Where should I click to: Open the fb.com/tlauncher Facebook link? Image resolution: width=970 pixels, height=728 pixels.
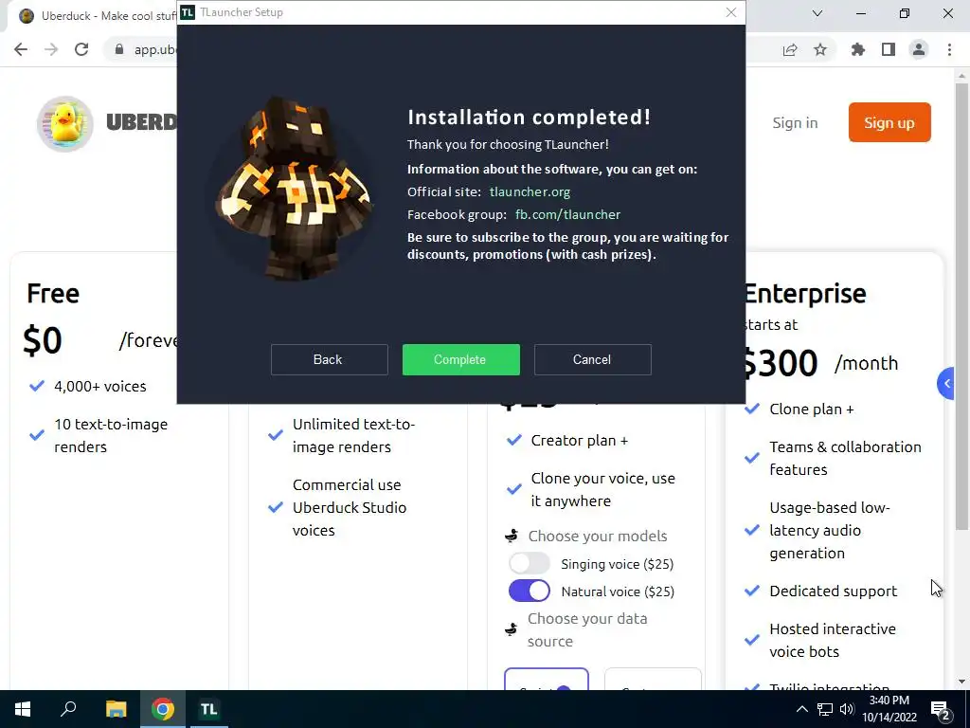coord(567,215)
